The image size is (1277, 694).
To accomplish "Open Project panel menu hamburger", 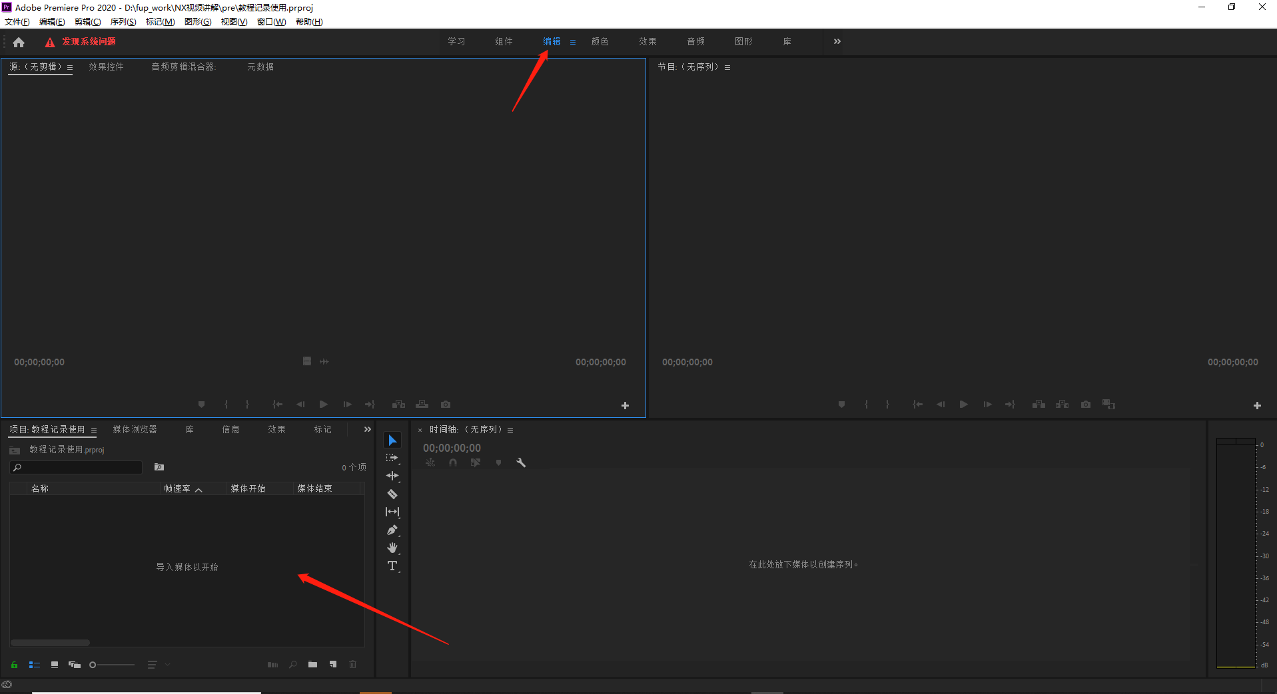I will (x=94, y=430).
